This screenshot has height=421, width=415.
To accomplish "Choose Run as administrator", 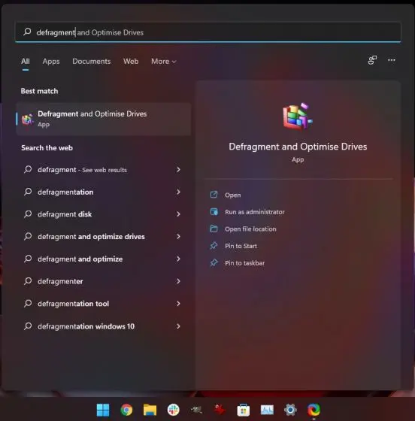I will [254, 212].
